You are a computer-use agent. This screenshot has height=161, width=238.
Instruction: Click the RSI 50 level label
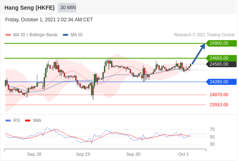(212, 137)
